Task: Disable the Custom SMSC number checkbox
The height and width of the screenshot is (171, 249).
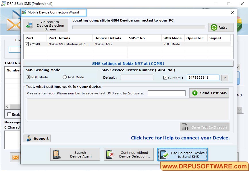Action: click(166, 77)
